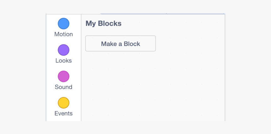Pick the blue color dot above Motion
271x134 pixels.
63,24
